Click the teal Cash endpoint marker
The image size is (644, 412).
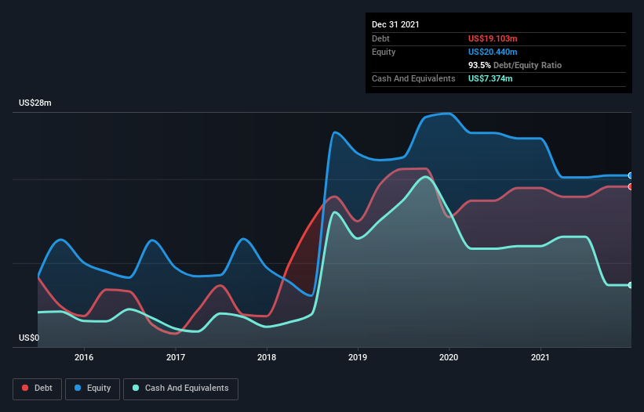631,285
